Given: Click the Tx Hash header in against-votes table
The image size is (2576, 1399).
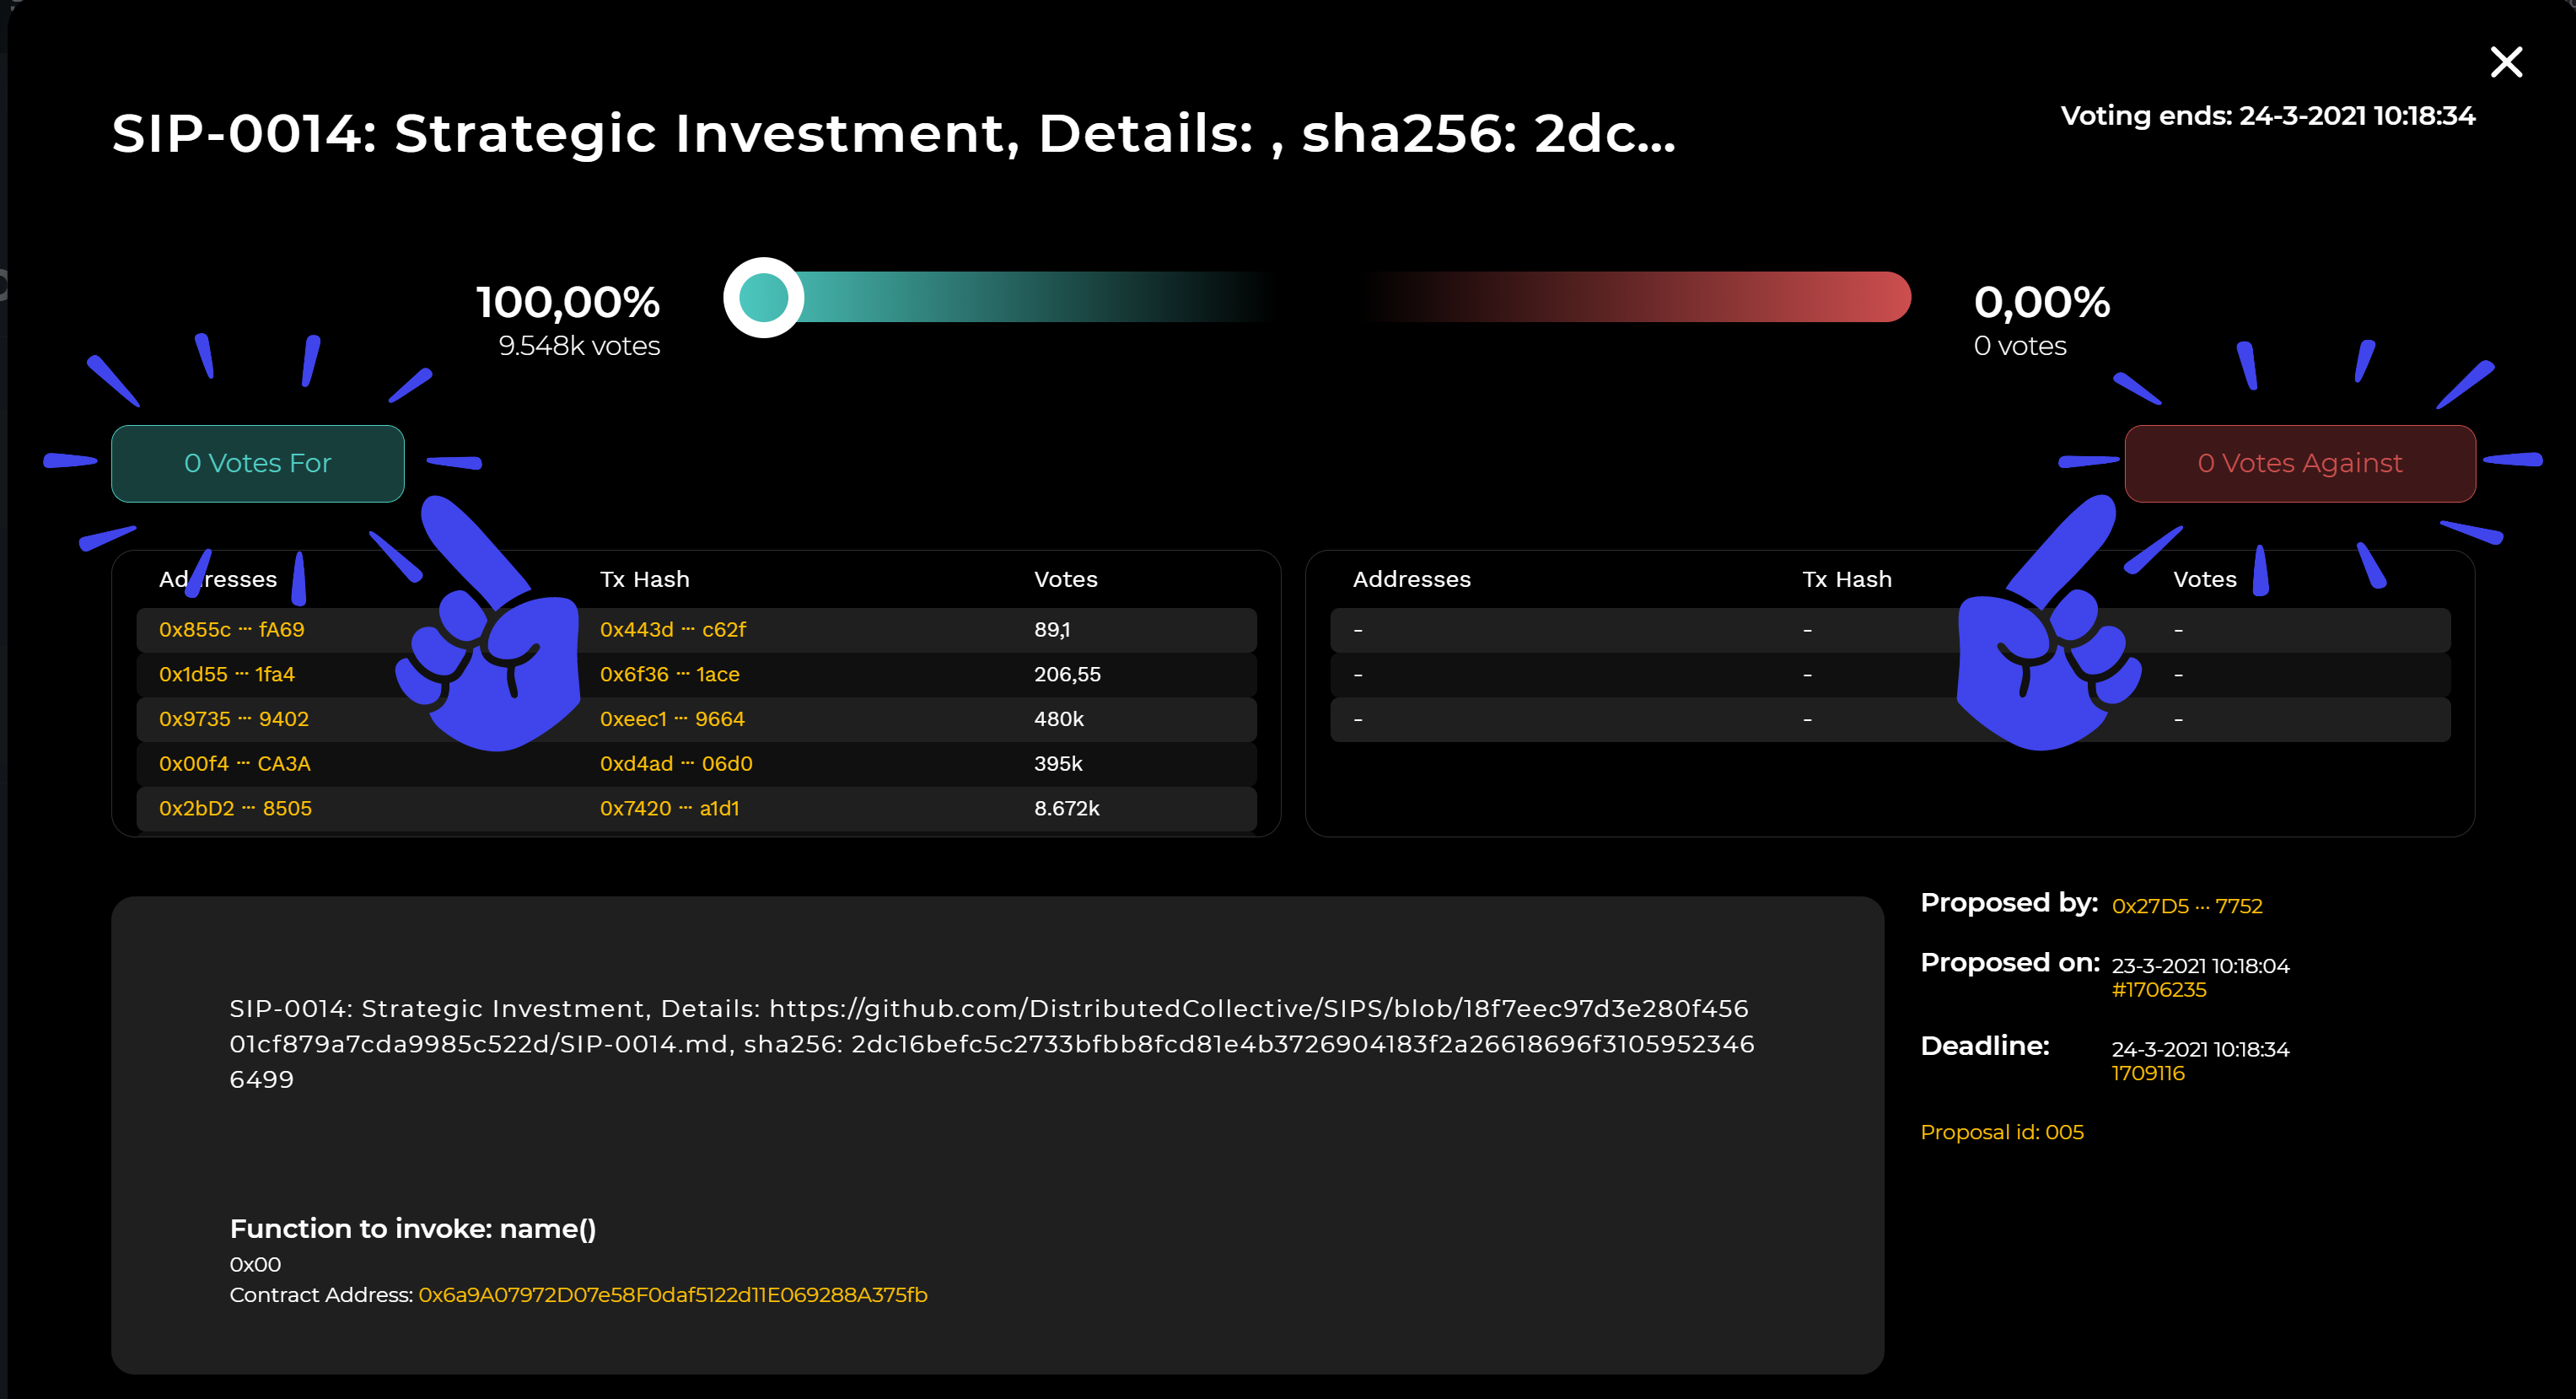Looking at the screenshot, I should click(1847, 580).
